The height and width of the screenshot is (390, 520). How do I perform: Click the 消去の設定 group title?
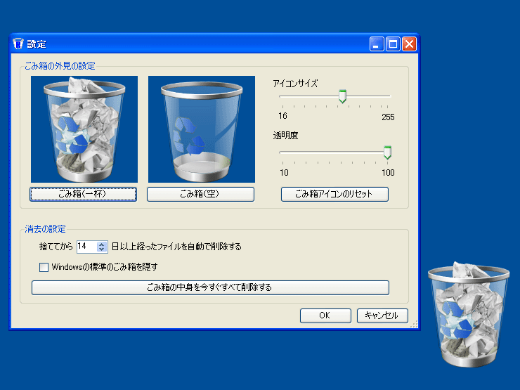45,229
